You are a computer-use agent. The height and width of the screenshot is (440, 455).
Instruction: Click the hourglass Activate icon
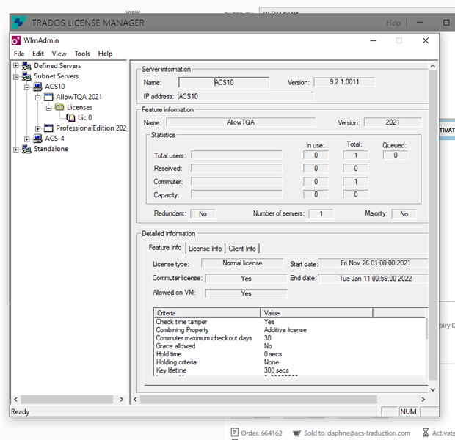coord(426,433)
